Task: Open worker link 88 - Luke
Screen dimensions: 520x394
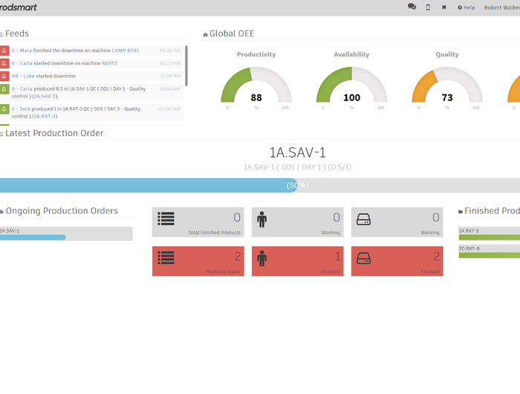Action: pos(23,76)
